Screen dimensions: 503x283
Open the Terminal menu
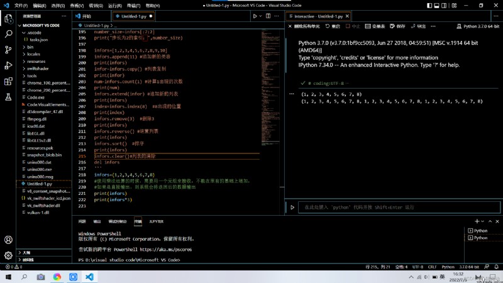click(x=133, y=6)
